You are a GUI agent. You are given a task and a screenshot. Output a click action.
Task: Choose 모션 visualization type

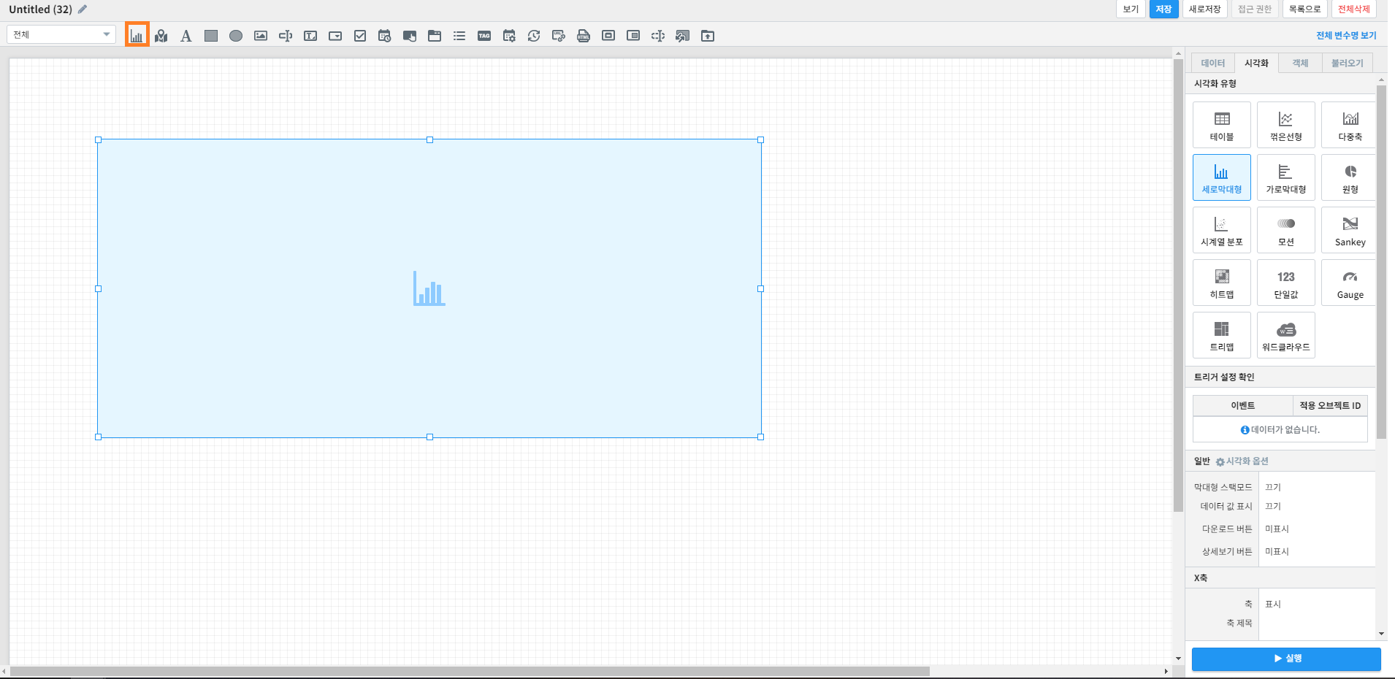pos(1286,230)
